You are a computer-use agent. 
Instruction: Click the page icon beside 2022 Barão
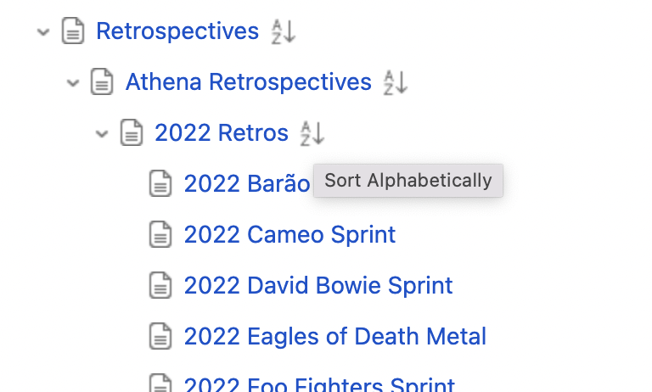(160, 183)
